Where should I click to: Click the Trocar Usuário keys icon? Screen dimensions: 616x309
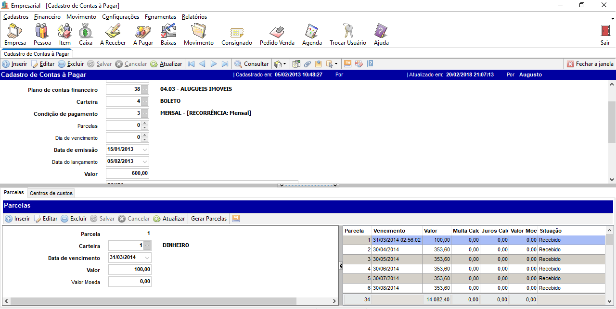pyautogui.click(x=347, y=35)
